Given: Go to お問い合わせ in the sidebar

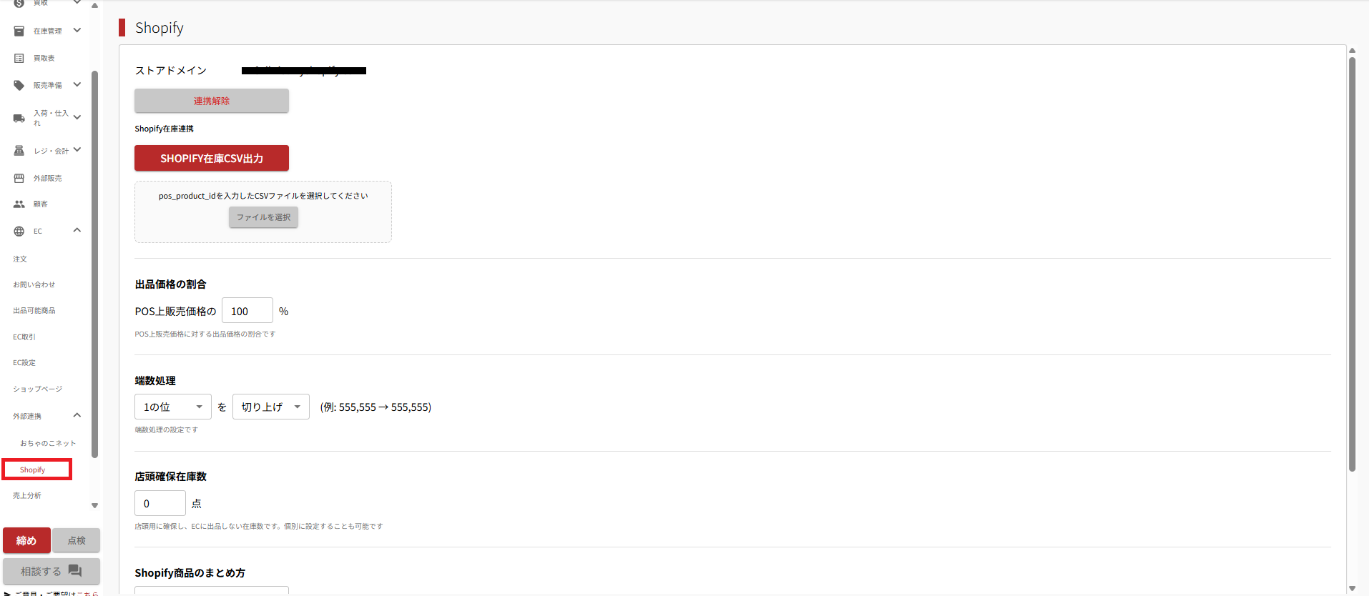Looking at the screenshot, I should click(x=34, y=284).
